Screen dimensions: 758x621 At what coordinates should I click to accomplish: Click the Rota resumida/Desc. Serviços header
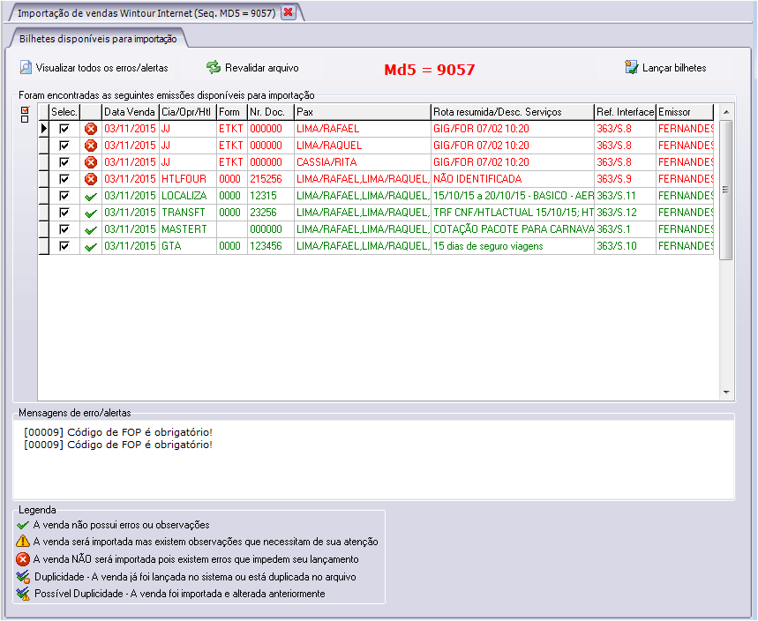pos(513,112)
